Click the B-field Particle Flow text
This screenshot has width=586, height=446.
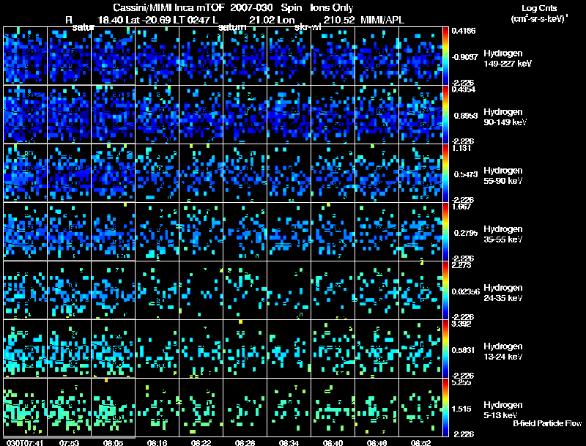546,423
